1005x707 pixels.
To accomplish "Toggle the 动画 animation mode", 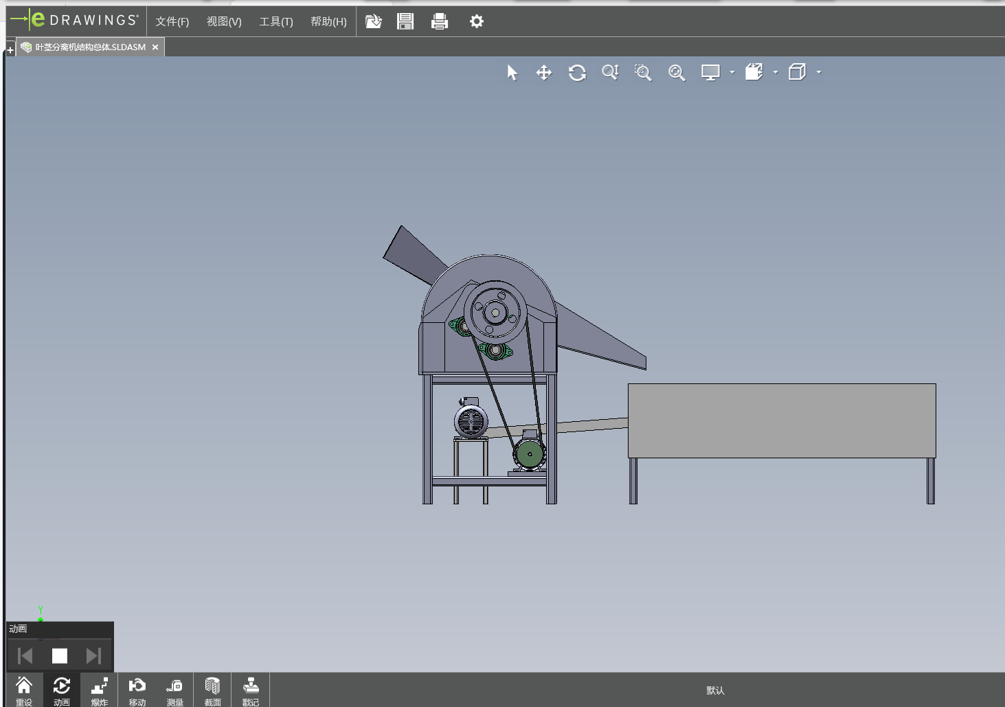I will [62, 690].
